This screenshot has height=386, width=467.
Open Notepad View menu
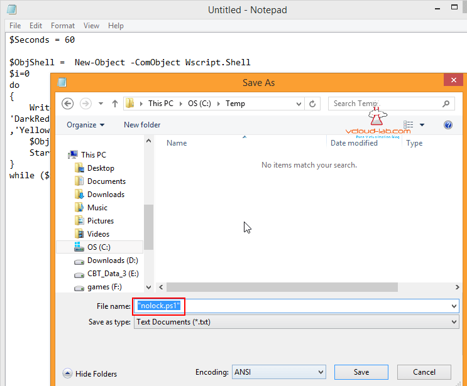point(91,26)
